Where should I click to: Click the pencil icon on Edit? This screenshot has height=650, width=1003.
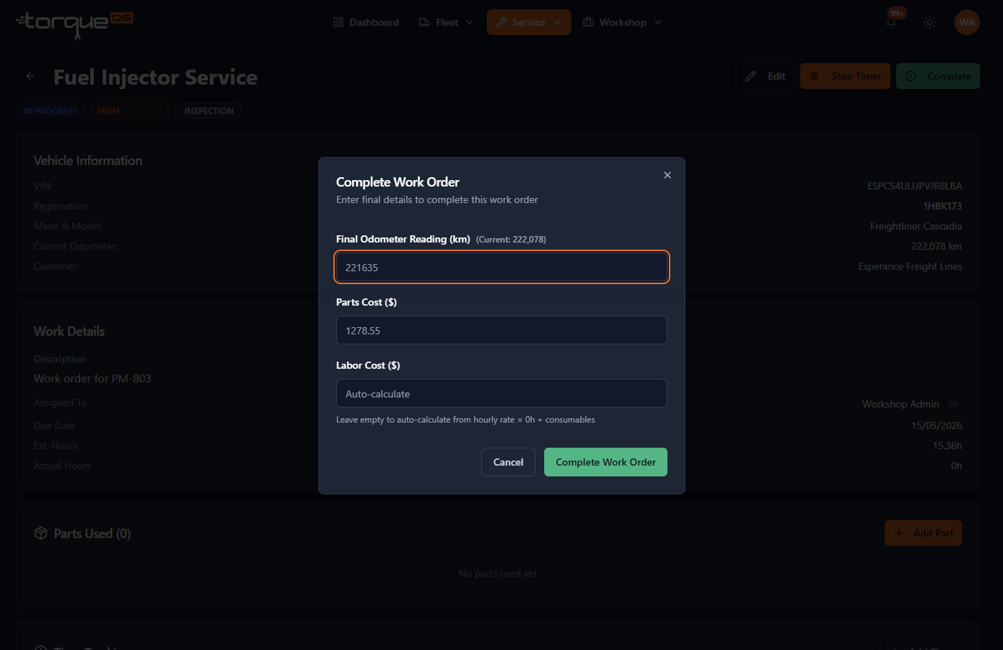pos(751,76)
